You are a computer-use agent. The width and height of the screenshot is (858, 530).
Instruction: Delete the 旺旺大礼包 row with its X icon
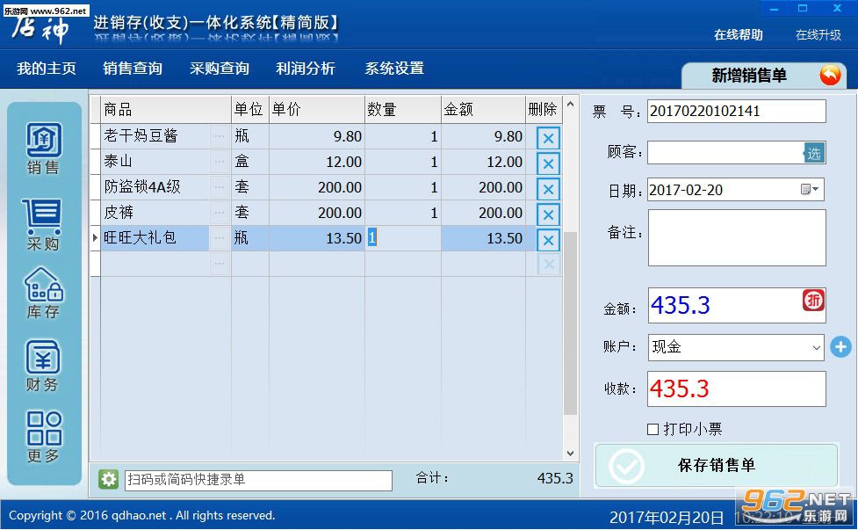548,240
